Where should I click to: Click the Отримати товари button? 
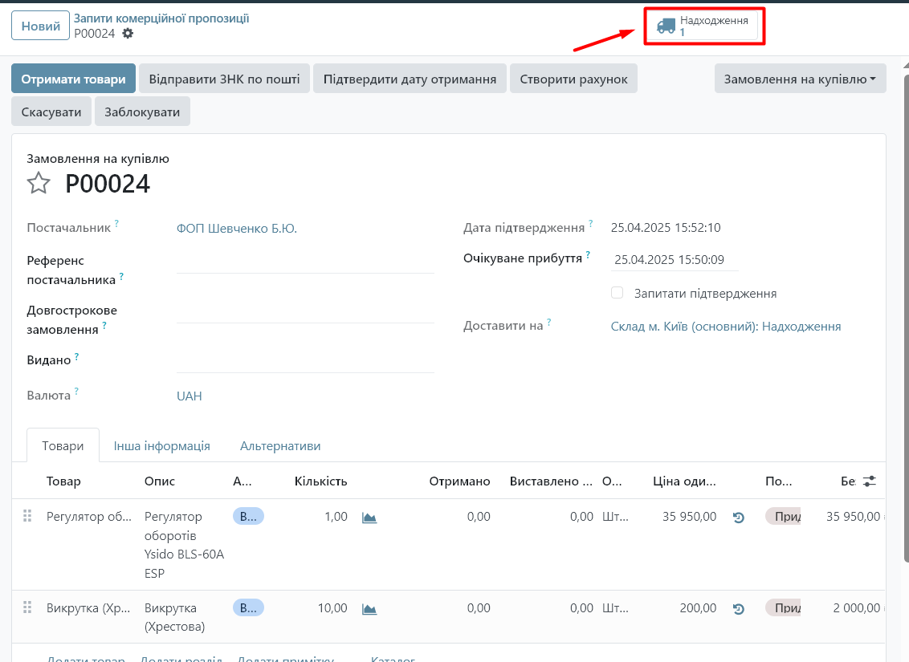(x=73, y=79)
